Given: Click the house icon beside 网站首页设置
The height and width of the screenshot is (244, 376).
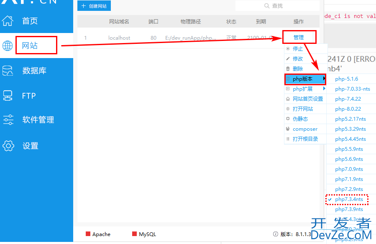Looking at the screenshot, I should tap(288, 99).
